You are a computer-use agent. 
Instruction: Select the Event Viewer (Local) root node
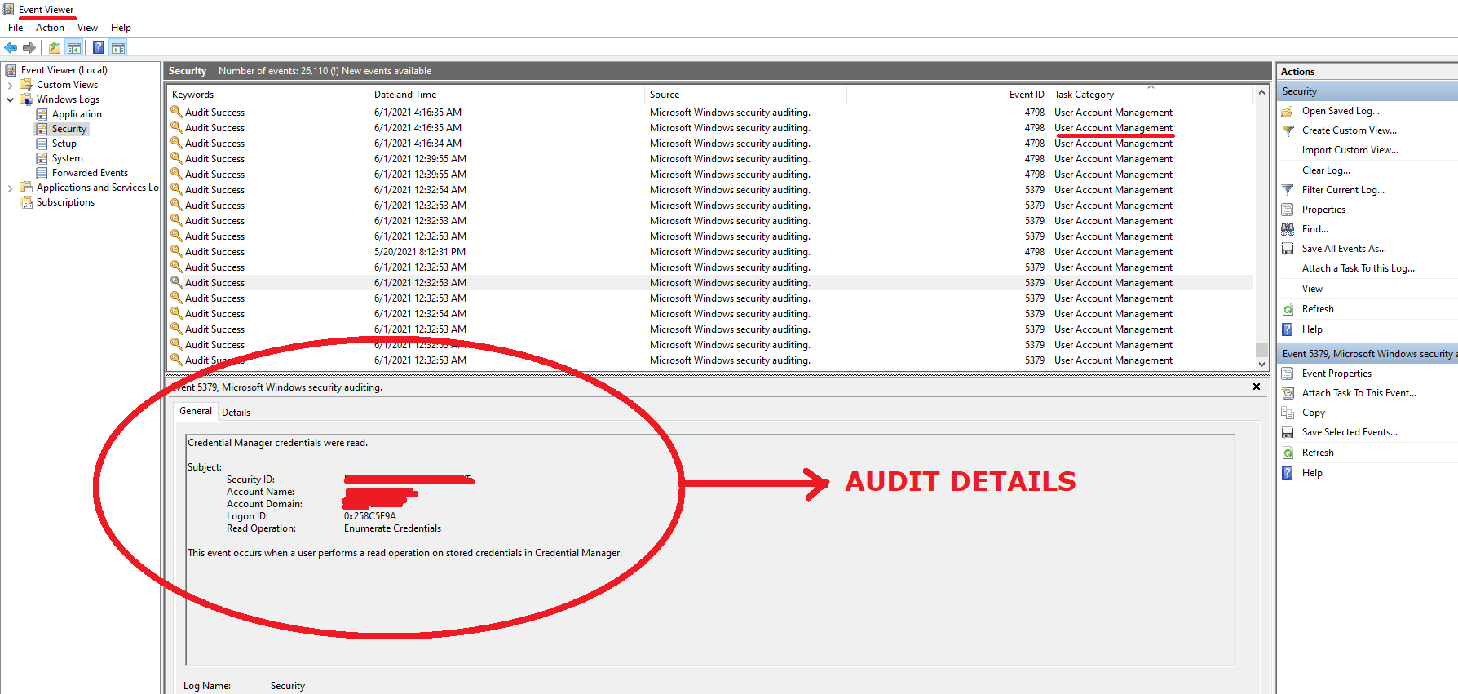pyautogui.click(x=64, y=70)
